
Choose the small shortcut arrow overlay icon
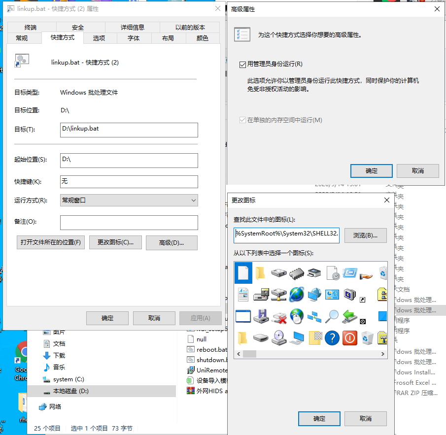tap(362, 300)
